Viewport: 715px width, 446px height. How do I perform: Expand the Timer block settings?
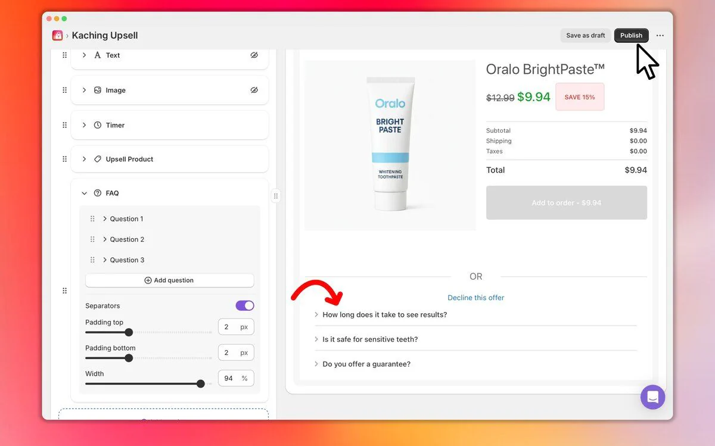click(x=84, y=125)
